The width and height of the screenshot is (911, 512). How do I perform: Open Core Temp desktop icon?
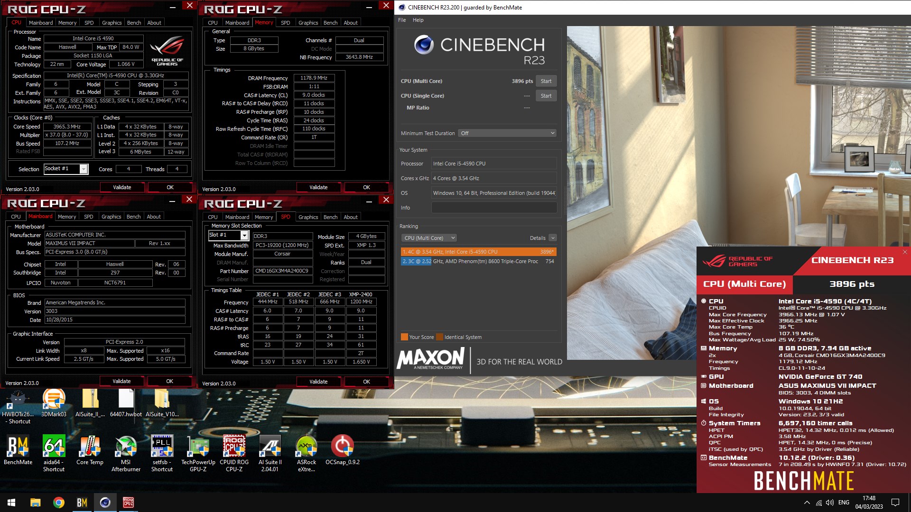pyautogui.click(x=90, y=449)
